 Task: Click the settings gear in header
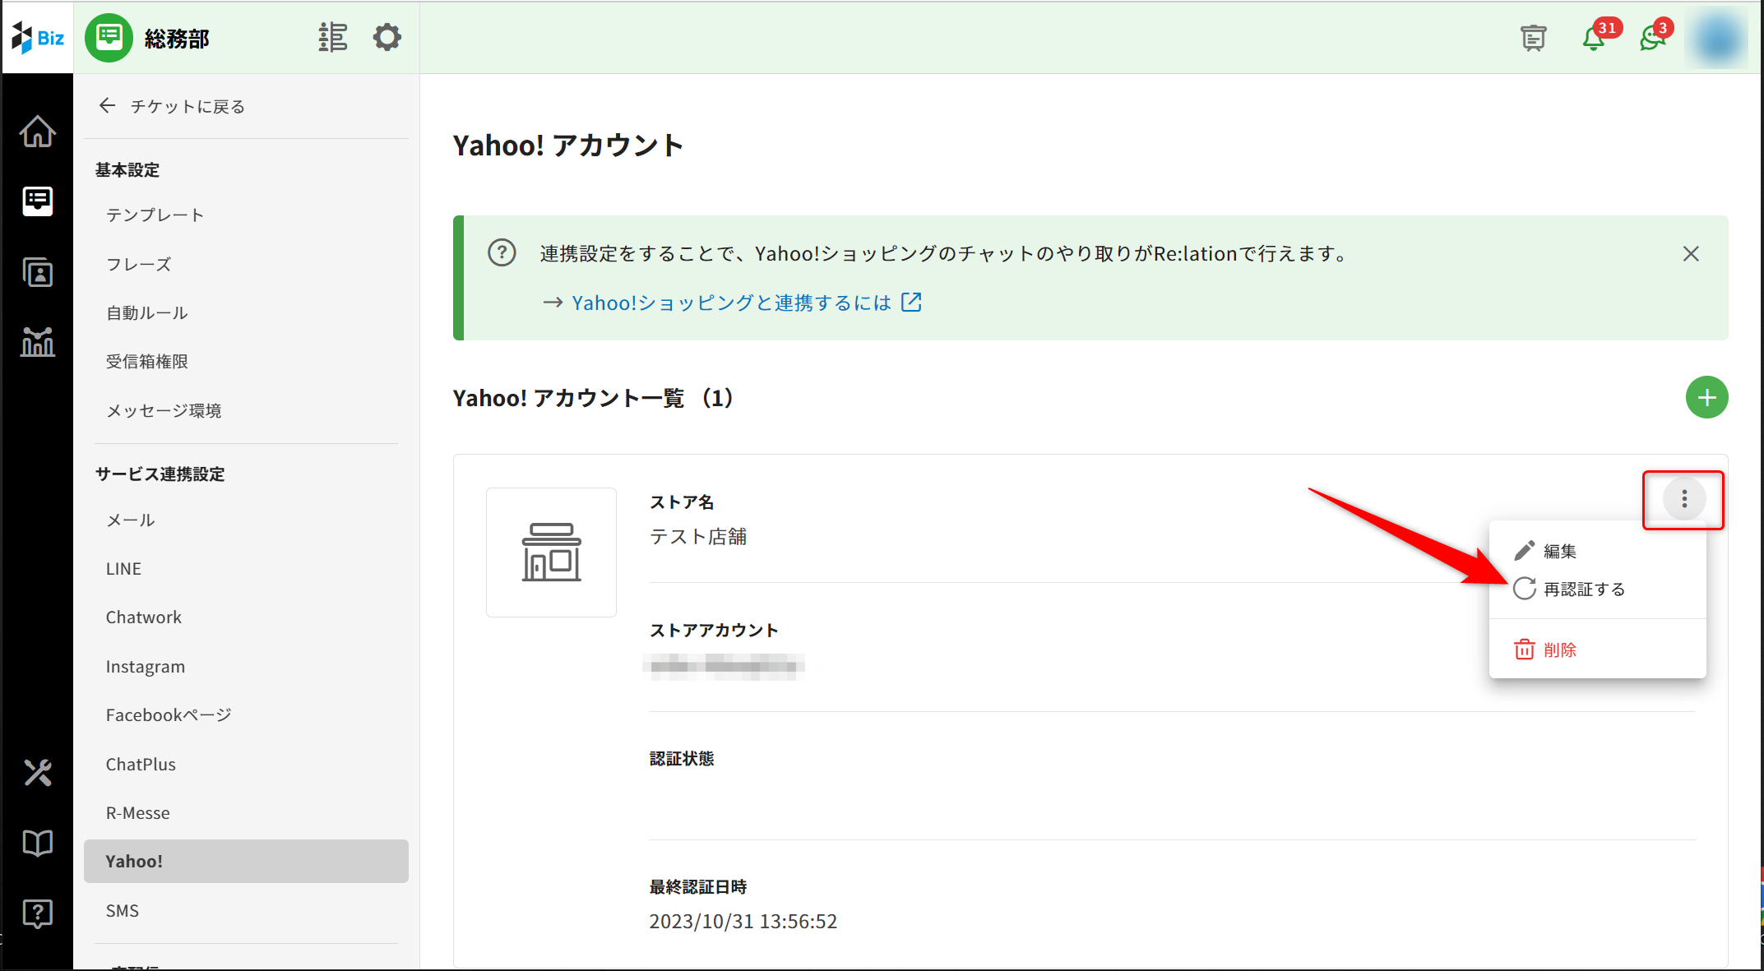click(x=387, y=37)
